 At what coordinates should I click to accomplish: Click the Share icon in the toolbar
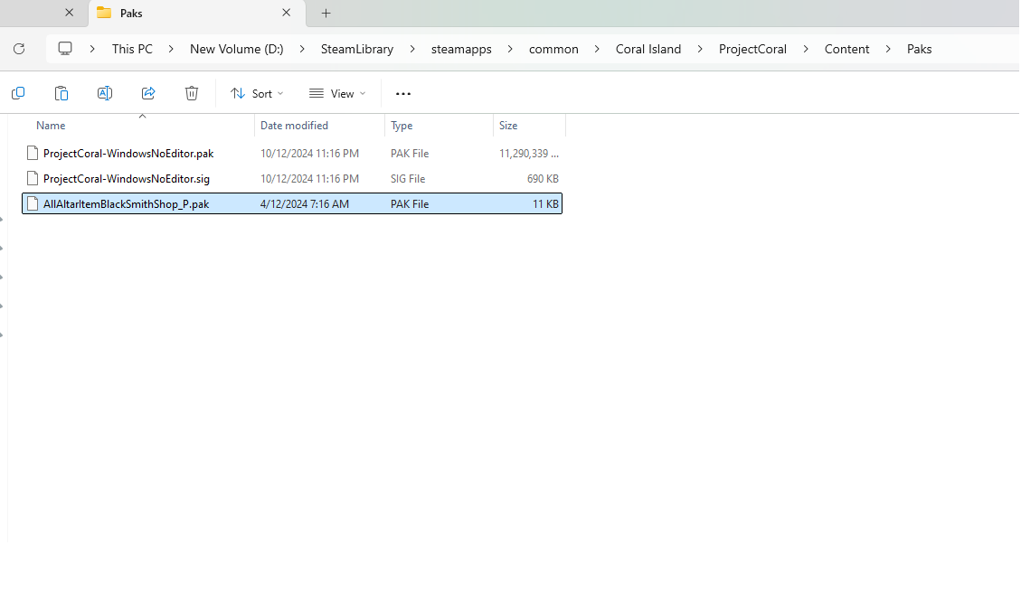(148, 94)
